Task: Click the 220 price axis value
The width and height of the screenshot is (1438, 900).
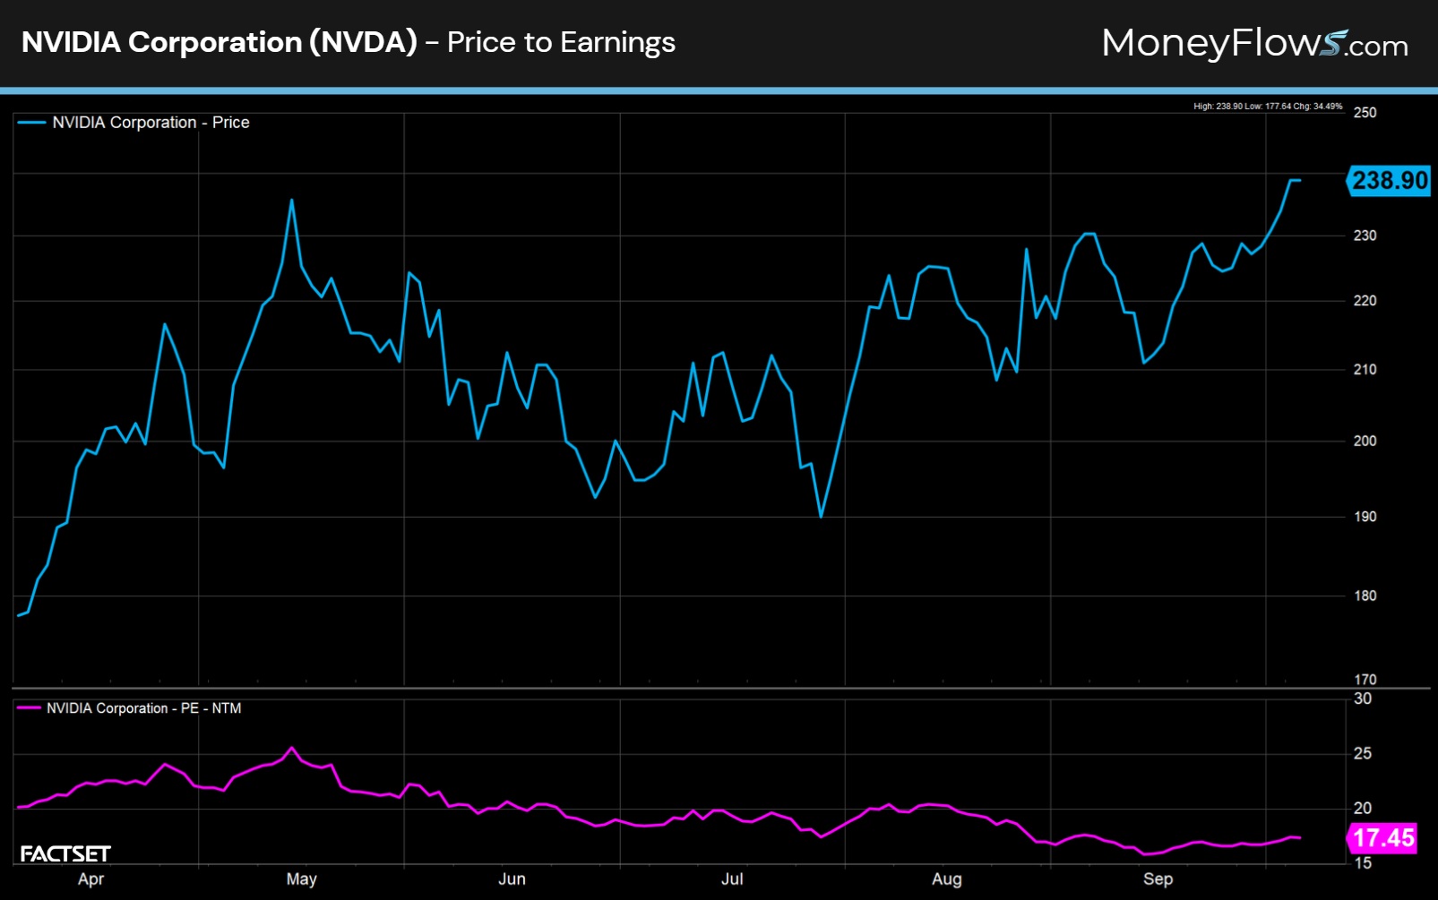Action: (x=1365, y=301)
